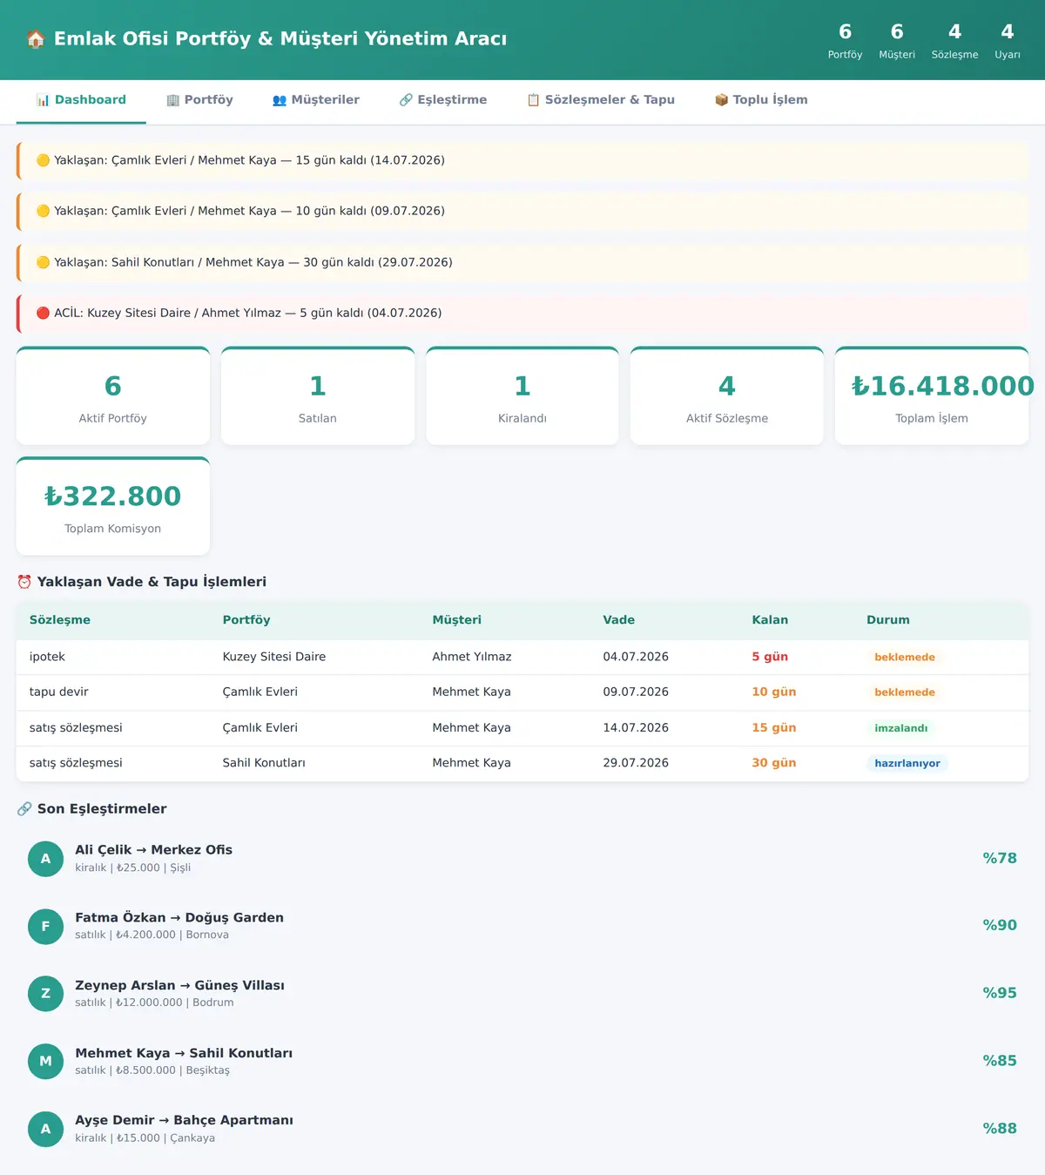Open the Portföy tab

tap(199, 100)
